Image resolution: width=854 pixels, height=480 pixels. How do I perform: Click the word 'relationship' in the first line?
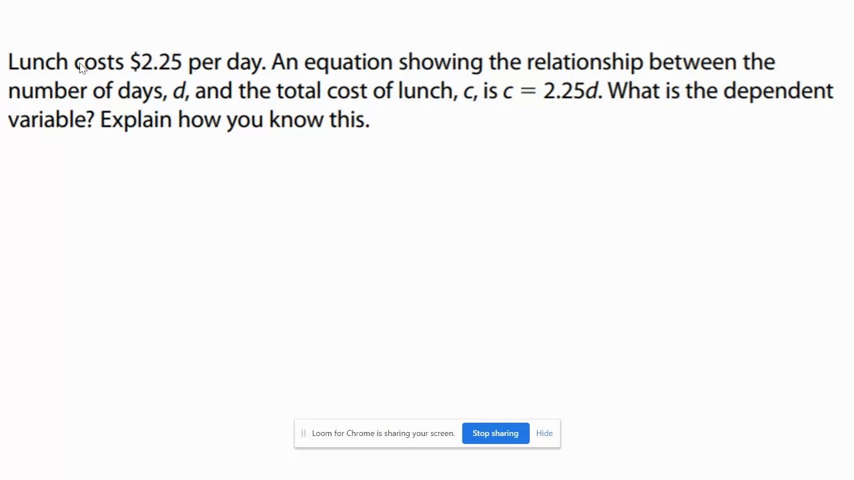[584, 62]
